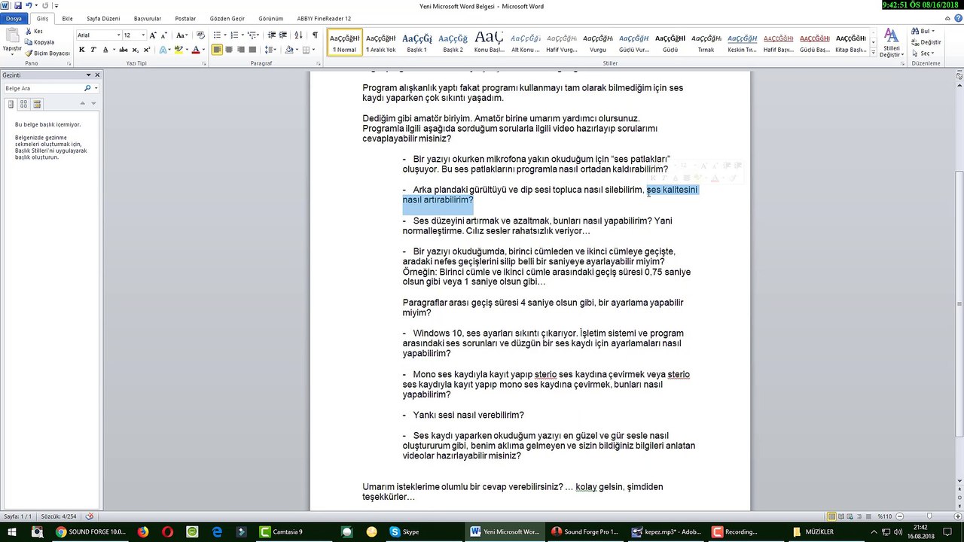Click the grow font size icon
This screenshot has width=964, height=542.
153,35
